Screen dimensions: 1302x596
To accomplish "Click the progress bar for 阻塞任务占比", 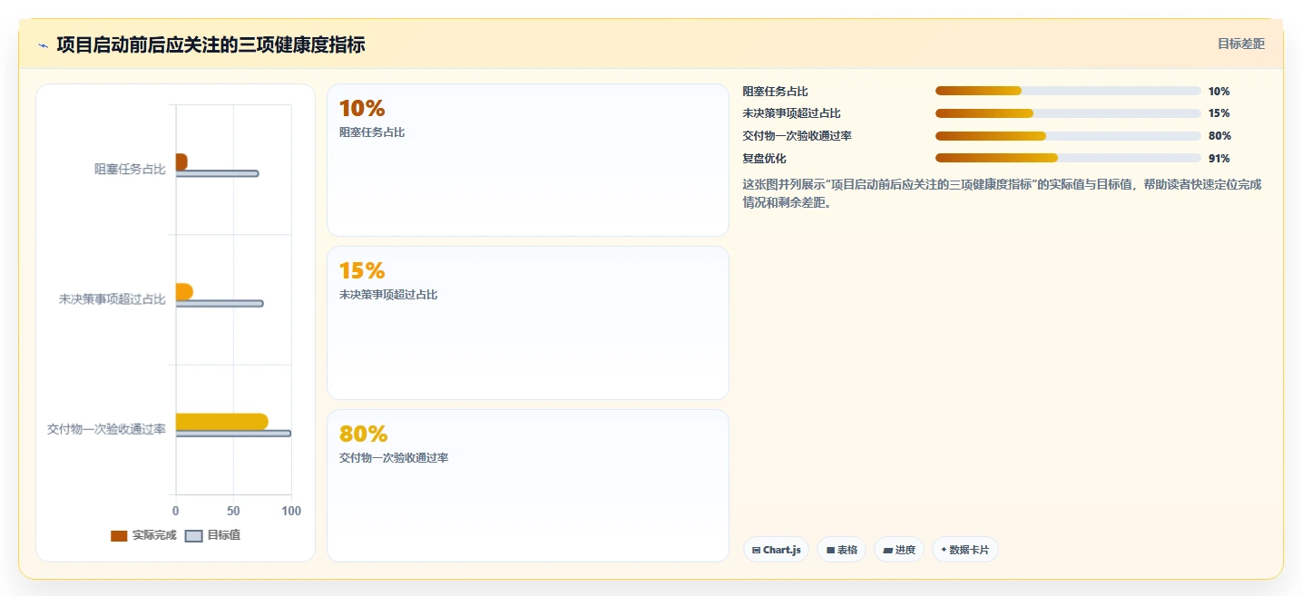I will pyautogui.click(x=1068, y=91).
